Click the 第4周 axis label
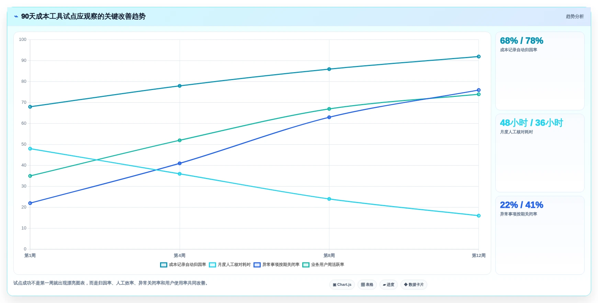Viewport: 598px width, 303px height. point(180,256)
